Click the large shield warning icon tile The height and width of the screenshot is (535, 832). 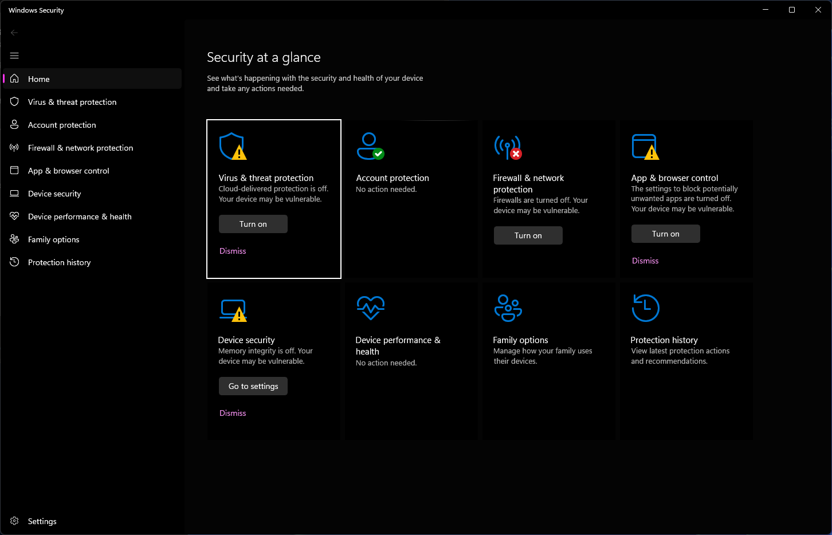point(233,147)
